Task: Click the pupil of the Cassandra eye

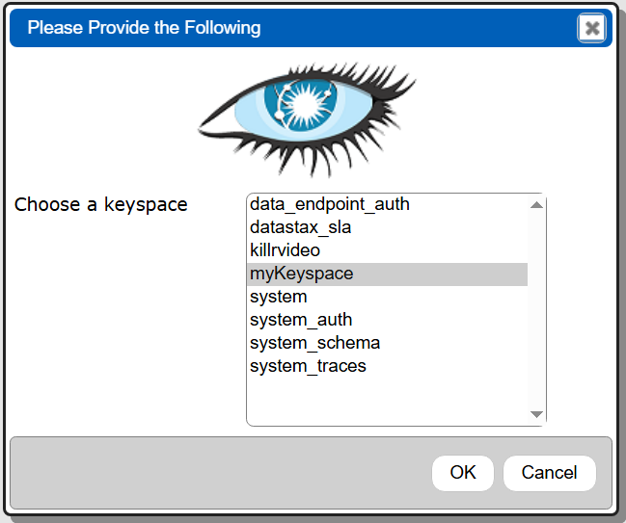Action: coord(306,104)
